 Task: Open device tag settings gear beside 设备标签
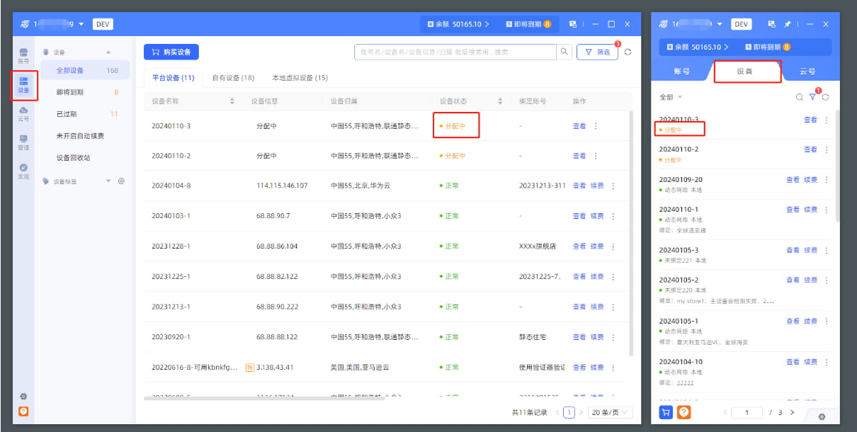point(121,181)
